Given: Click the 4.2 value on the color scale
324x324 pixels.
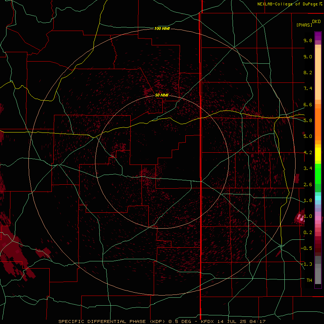Looking at the screenshot, I should 308,153.
